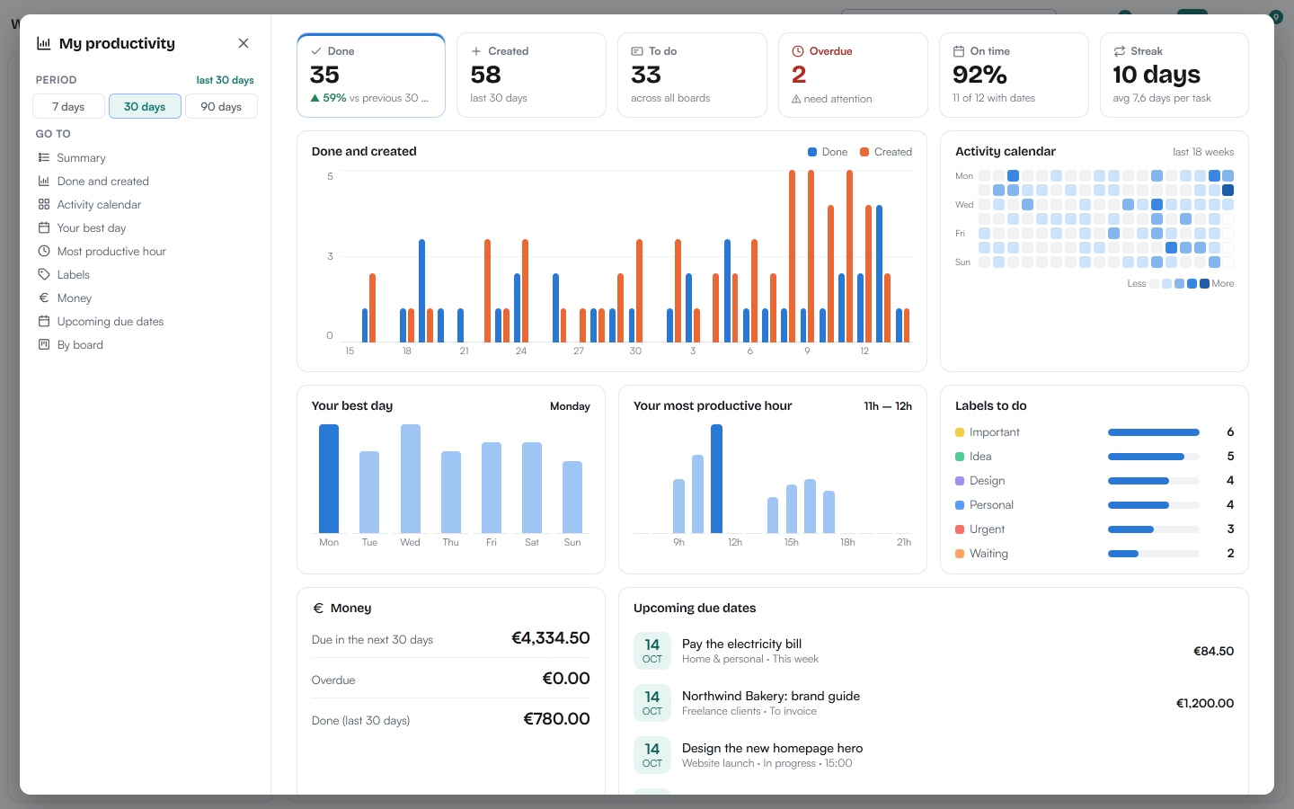Viewport: 1294px width, 809px height.
Task: Click the warning triangle beside need attention
Action: click(x=796, y=99)
